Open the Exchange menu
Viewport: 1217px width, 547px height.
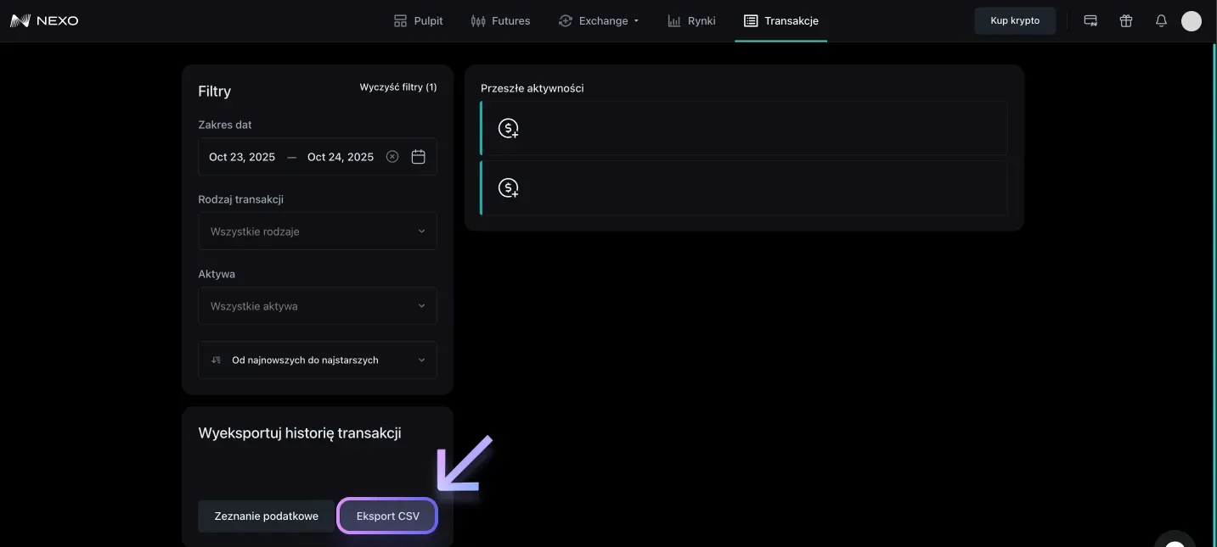click(599, 21)
